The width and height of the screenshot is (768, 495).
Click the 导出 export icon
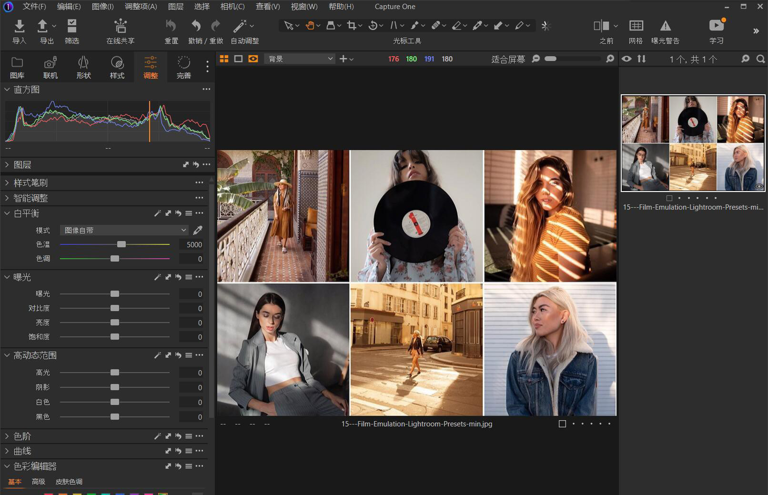(42, 26)
